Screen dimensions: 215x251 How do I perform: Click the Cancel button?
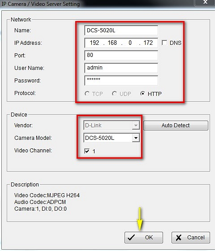[191, 238]
